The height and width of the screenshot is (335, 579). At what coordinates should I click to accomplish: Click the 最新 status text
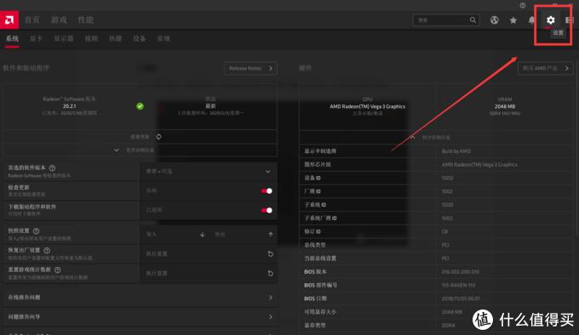[x=210, y=106]
